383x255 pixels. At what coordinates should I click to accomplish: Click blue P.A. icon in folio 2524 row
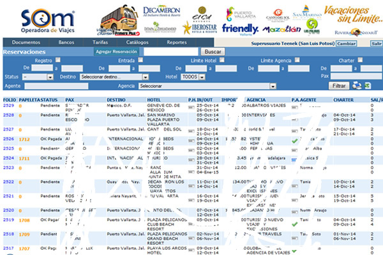point(294,160)
